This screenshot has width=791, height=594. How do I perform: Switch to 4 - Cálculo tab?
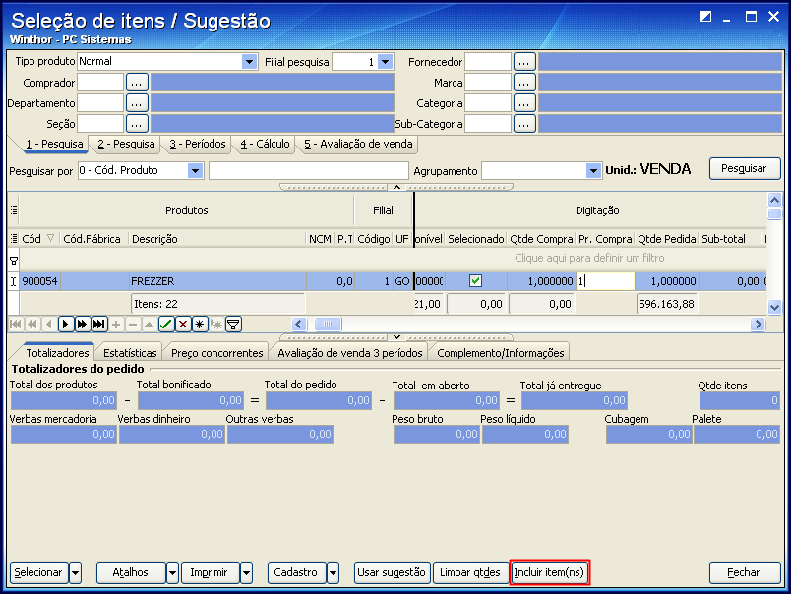tap(265, 145)
